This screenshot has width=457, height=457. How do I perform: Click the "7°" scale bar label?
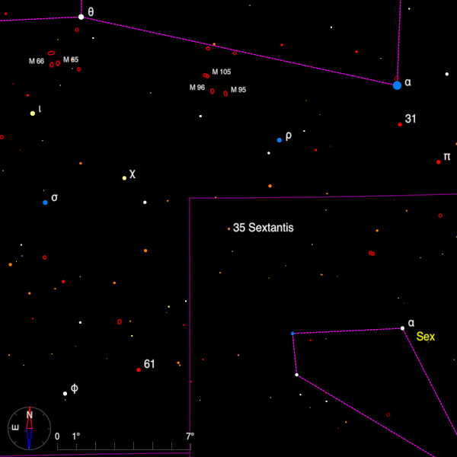[190, 436]
